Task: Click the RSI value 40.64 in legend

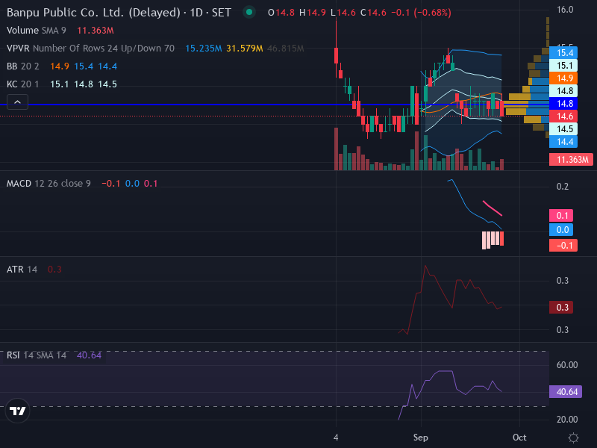Action: pyautogui.click(x=89, y=355)
